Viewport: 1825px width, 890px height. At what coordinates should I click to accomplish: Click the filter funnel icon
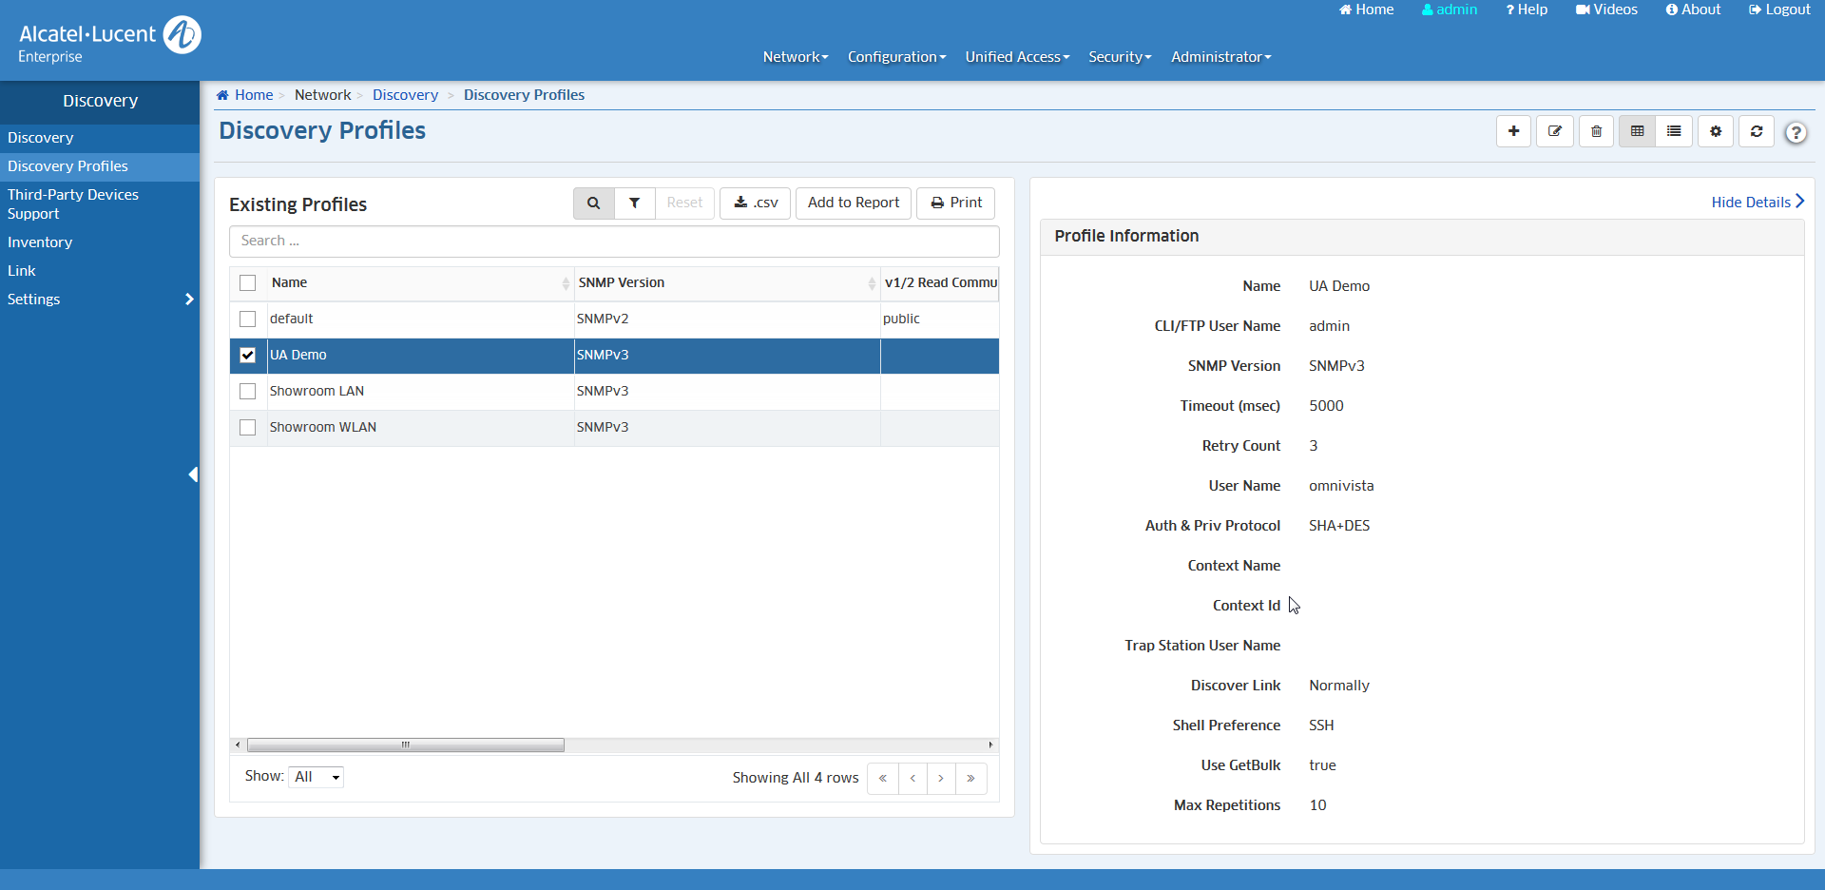click(634, 203)
